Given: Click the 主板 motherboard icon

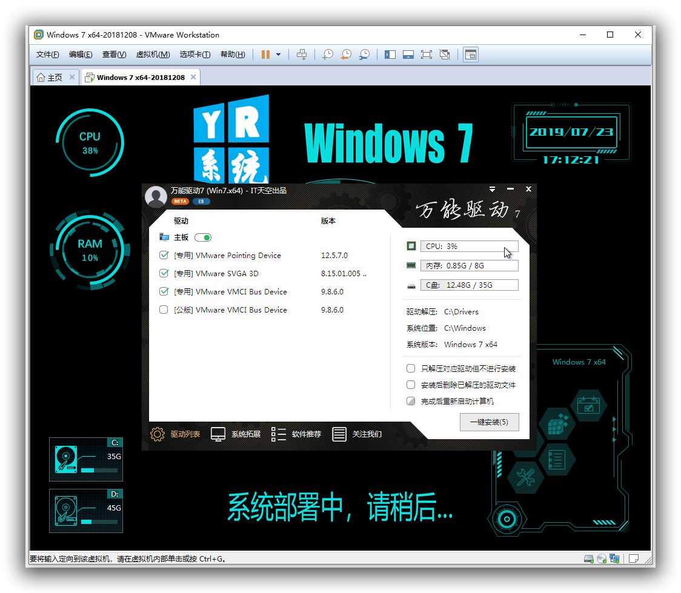Looking at the screenshot, I should tap(164, 237).
